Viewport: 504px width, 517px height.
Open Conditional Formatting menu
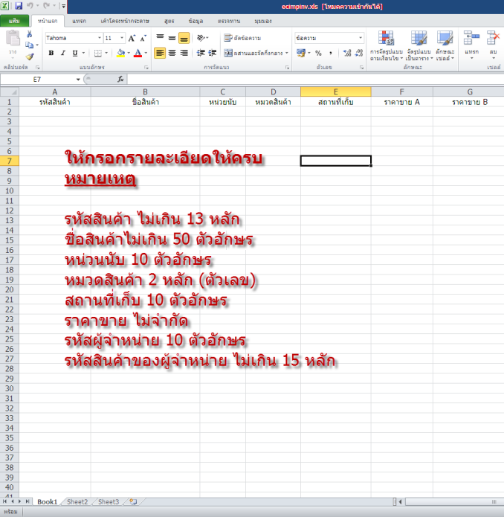coord(386,45)
